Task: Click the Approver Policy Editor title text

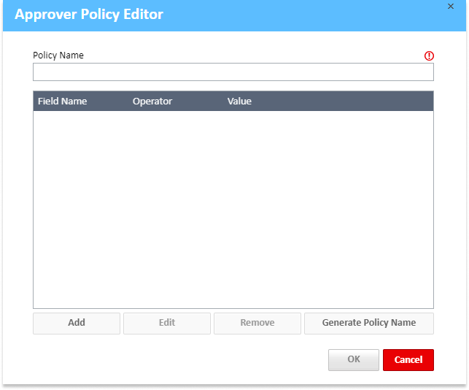Action: 89,15
